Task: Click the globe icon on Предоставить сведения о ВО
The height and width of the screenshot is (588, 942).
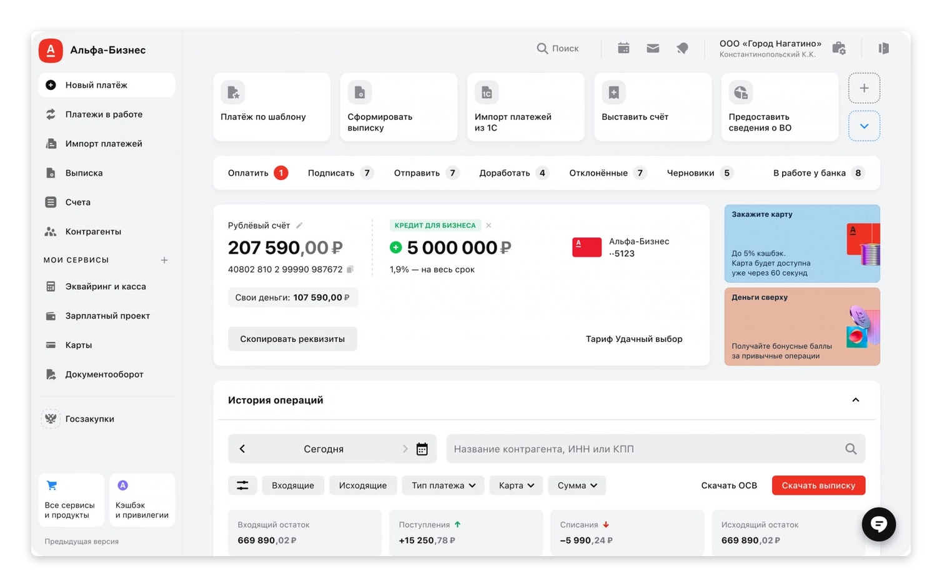Action: pos(741,92)
